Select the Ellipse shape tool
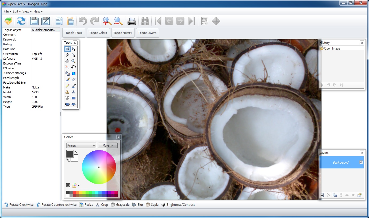Viewport: 369px width, 218px height. (74, 104)
